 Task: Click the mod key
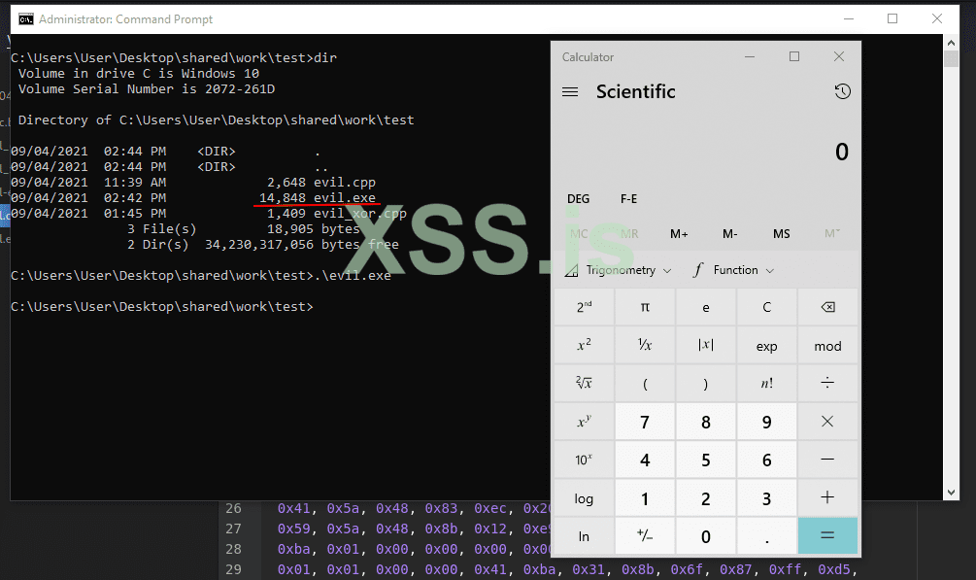coord(827,345)
